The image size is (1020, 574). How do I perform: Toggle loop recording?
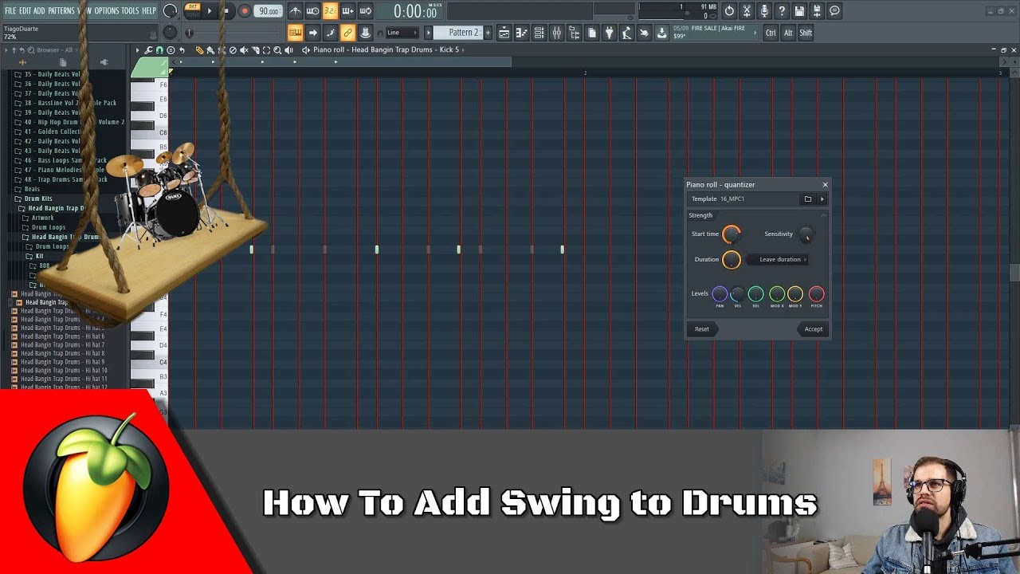(365, 11)
